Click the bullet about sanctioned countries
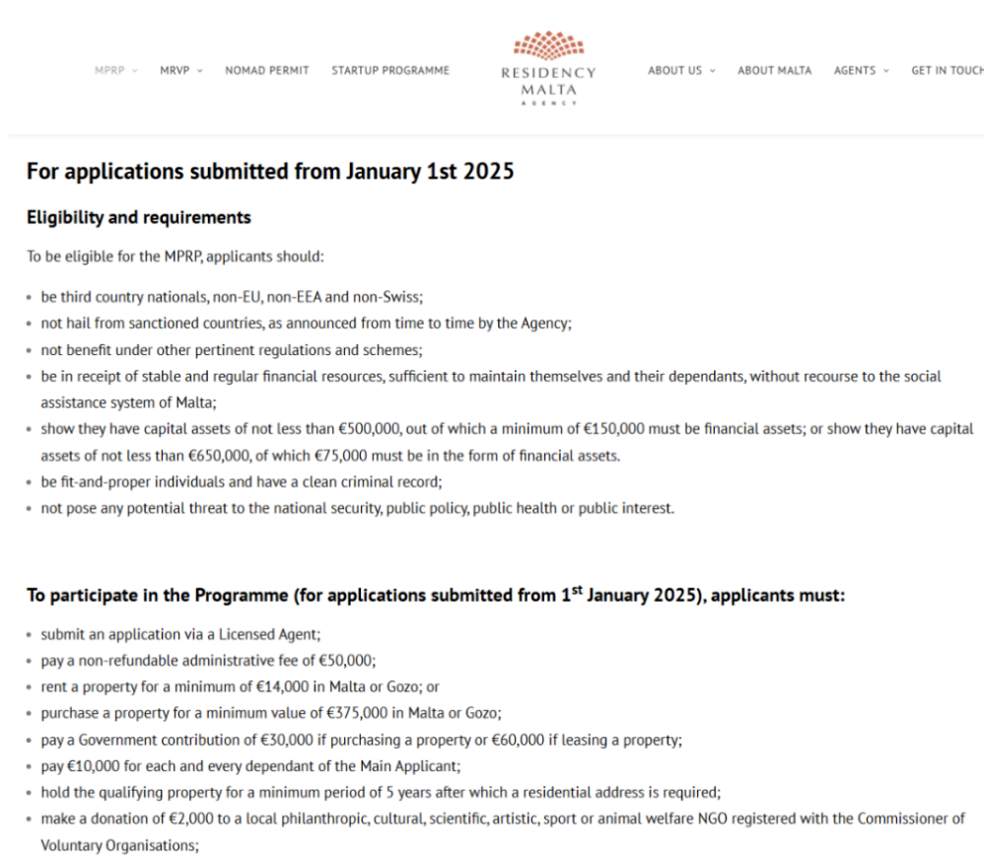 pyautogui.click(x=307, y=323)
